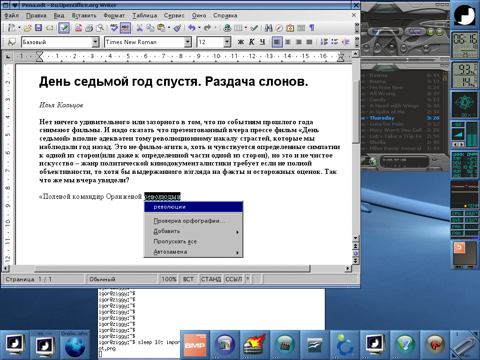
Task: Open the Формат menu
Action: point(114,15)
